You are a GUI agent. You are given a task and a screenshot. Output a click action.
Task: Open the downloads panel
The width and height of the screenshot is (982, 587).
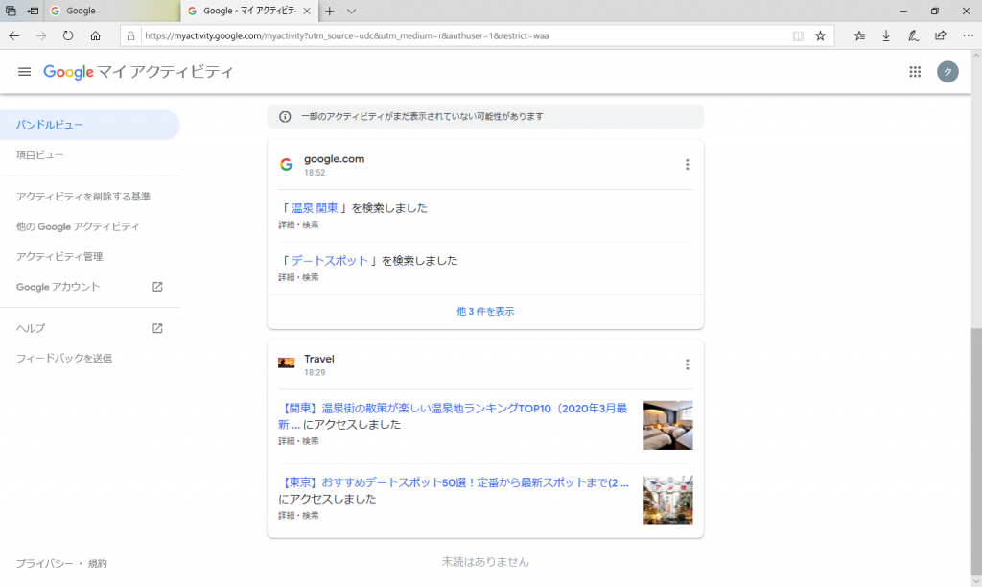click(x=886, y=36)
